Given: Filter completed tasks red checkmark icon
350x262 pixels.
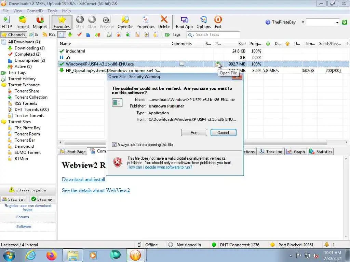Looking at the screenshot, I should click(x=79, y=34).
